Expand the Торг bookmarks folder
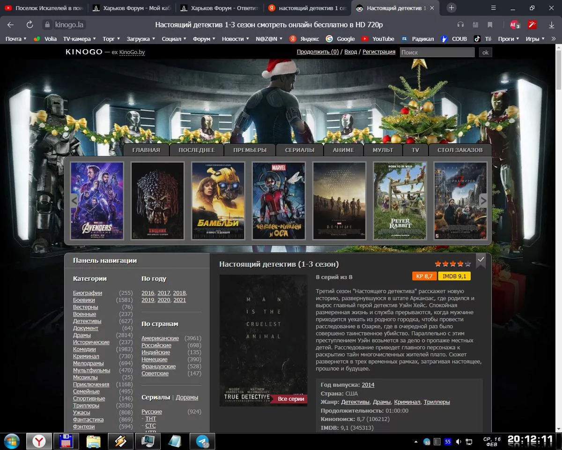Viewport: 562px width, 450px height. [111, 39]
